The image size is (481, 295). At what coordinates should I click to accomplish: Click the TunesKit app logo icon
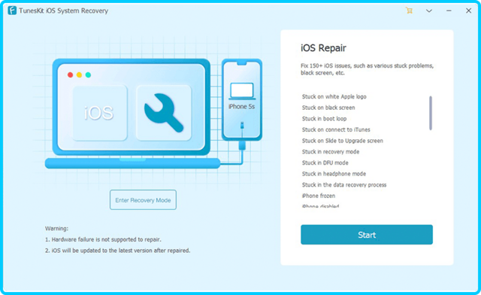click(12, 11)
